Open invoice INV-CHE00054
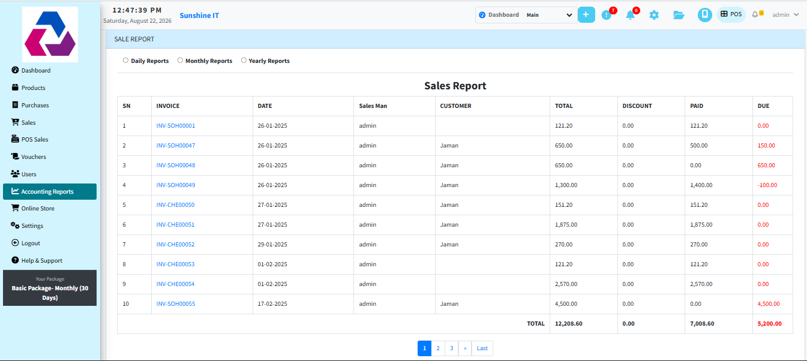Viewport: 807px width, 361px height. [x=176, y=284]
